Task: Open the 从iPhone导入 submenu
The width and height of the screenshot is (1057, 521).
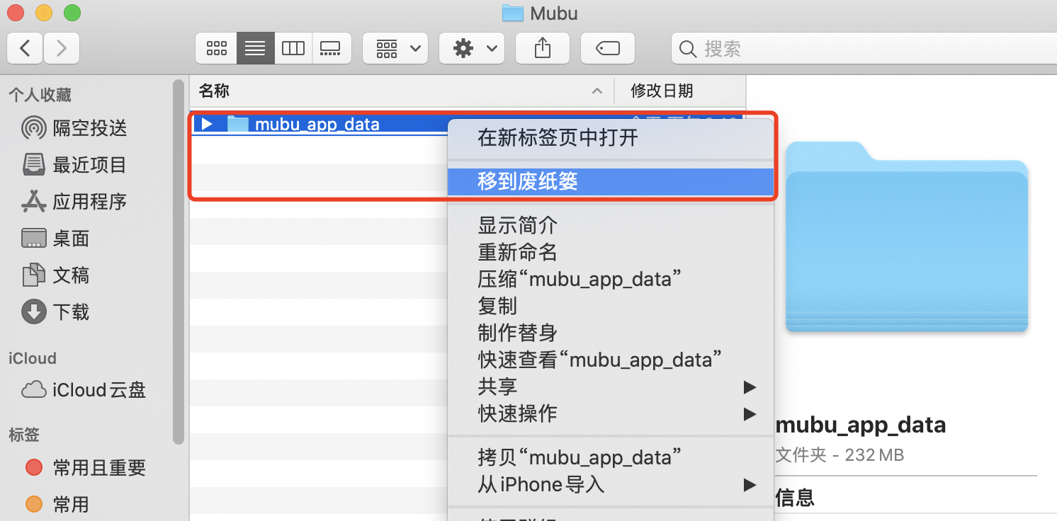Action: pyautogui.click(x=611, y=485)
